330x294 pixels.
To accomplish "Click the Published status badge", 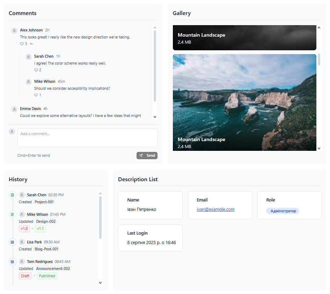I will pyautogui.click(x=47, y=276).
